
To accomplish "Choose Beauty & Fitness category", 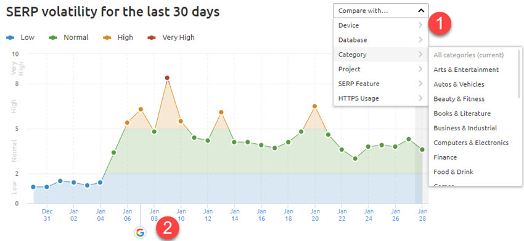I will pos(459,99).
